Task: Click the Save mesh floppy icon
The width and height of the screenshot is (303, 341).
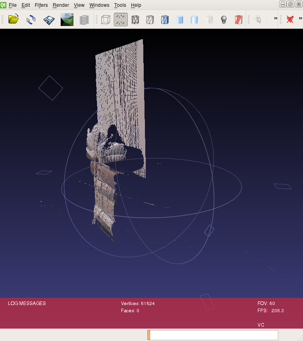Action: coord(49,20)
